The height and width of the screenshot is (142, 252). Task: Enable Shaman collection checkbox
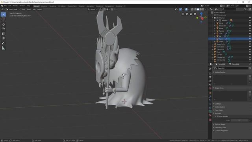pos(215,18)
